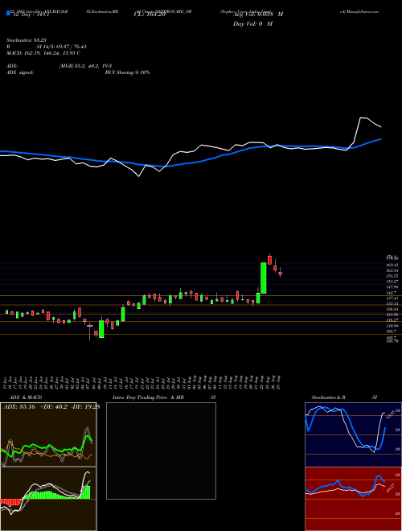Click the last red candlestick on the chart

[x=280, y=273]
